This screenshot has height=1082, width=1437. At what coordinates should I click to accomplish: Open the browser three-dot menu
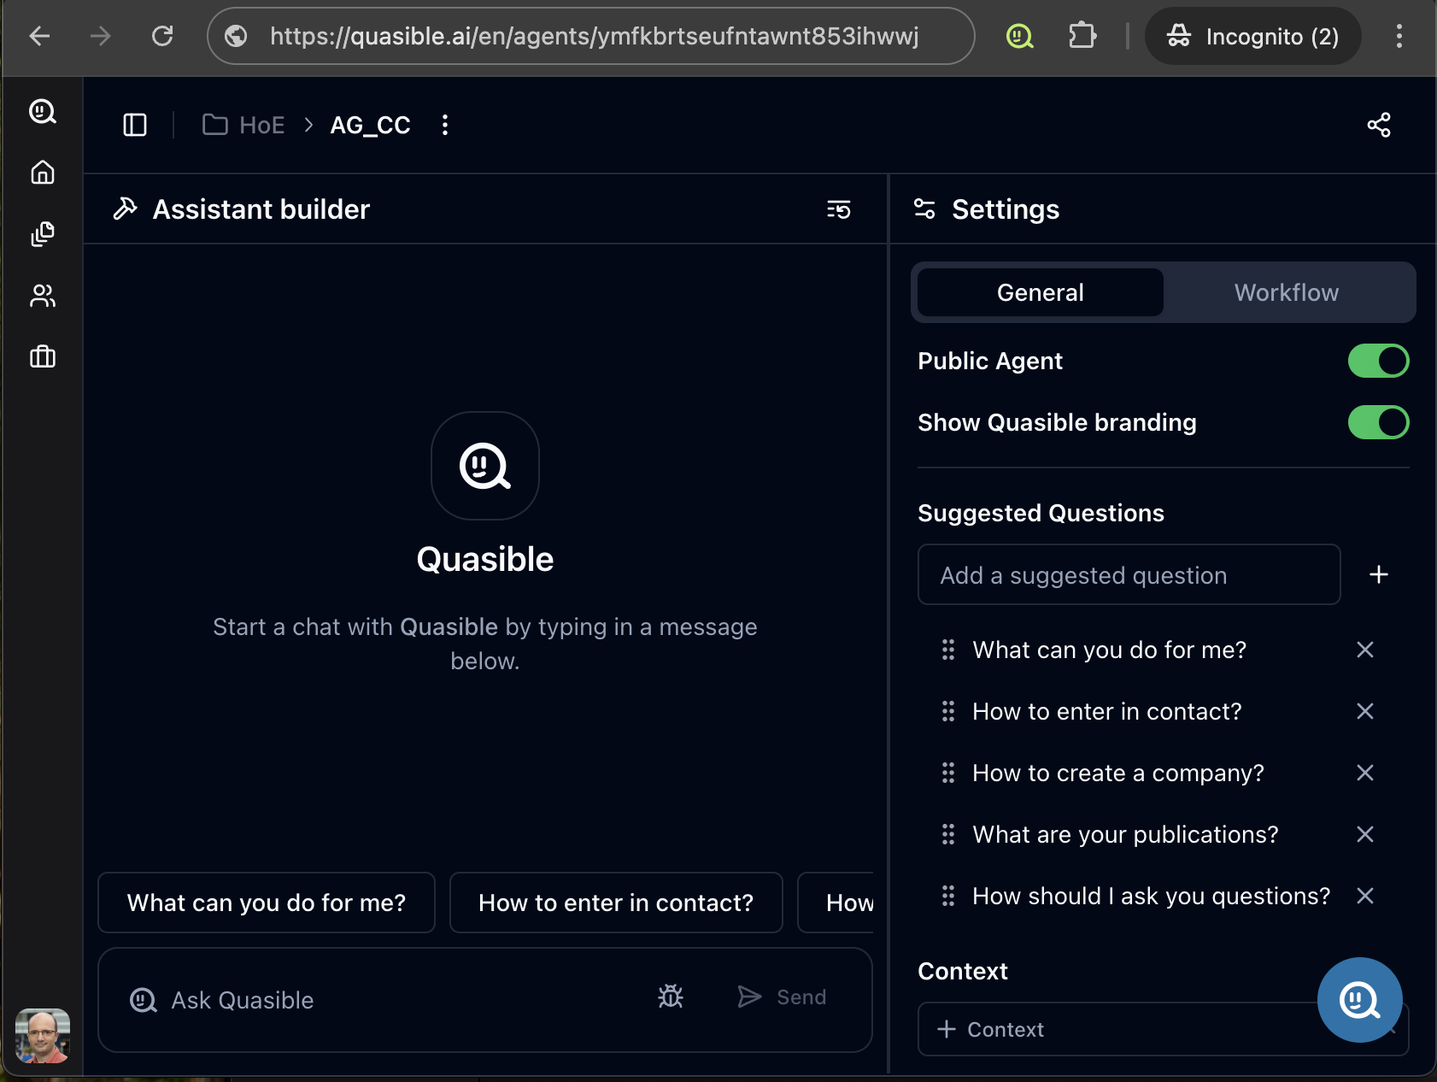click(x=1399, y=36)
